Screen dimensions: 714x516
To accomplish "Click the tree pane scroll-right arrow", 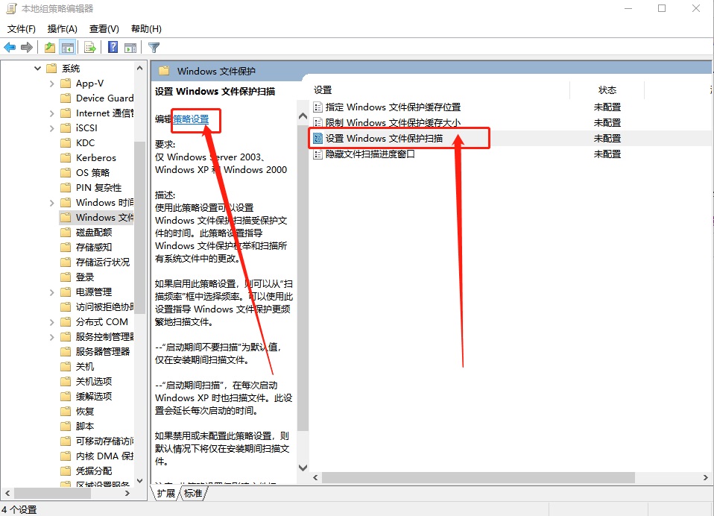I will (x=127, y=493).
